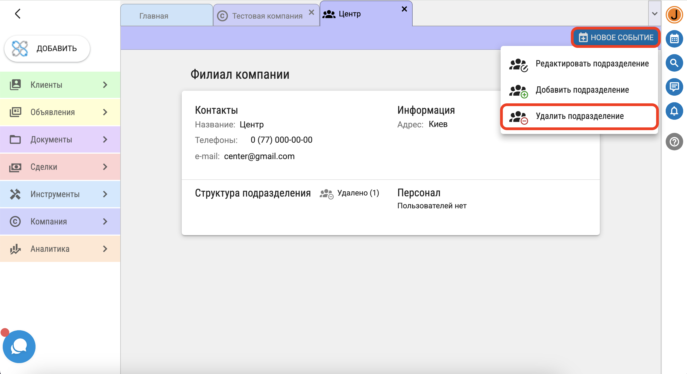Screen dimensions: 687x374
Task: Open the calendar icon in right sidebar
Action: tap(674, 39)
